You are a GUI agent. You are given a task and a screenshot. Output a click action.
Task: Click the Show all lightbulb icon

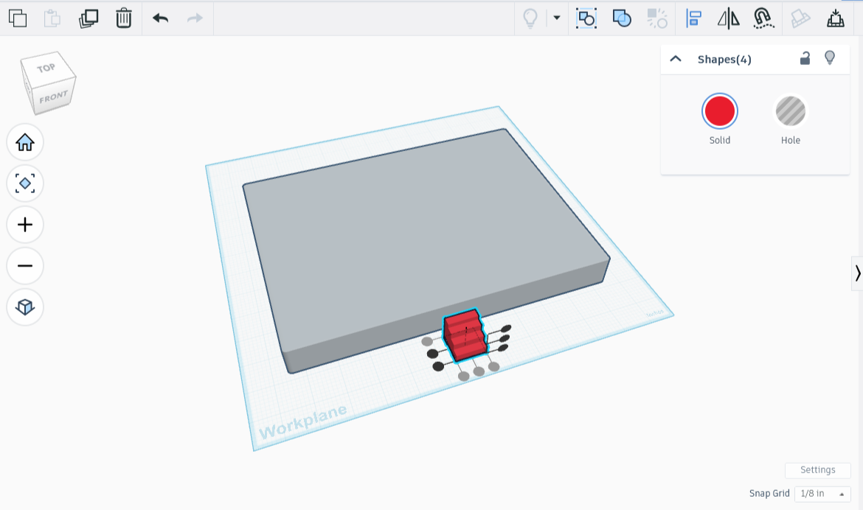(530, 18)
